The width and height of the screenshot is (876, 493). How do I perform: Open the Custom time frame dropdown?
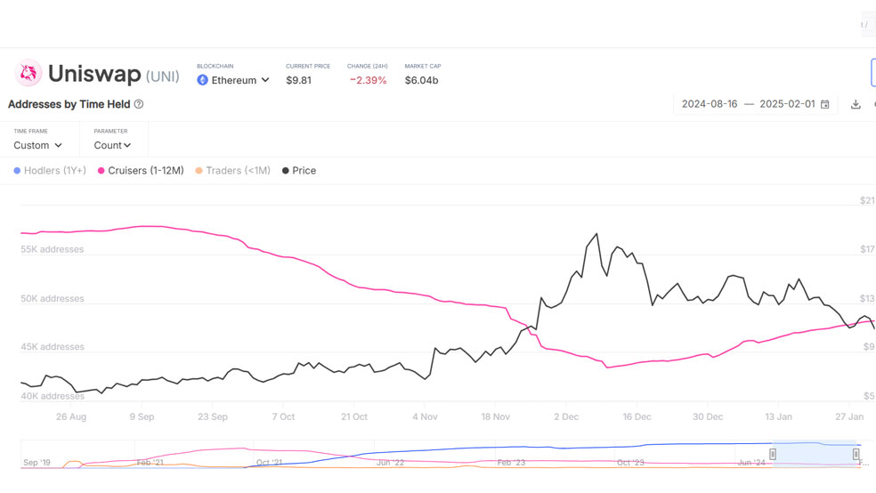37,145
